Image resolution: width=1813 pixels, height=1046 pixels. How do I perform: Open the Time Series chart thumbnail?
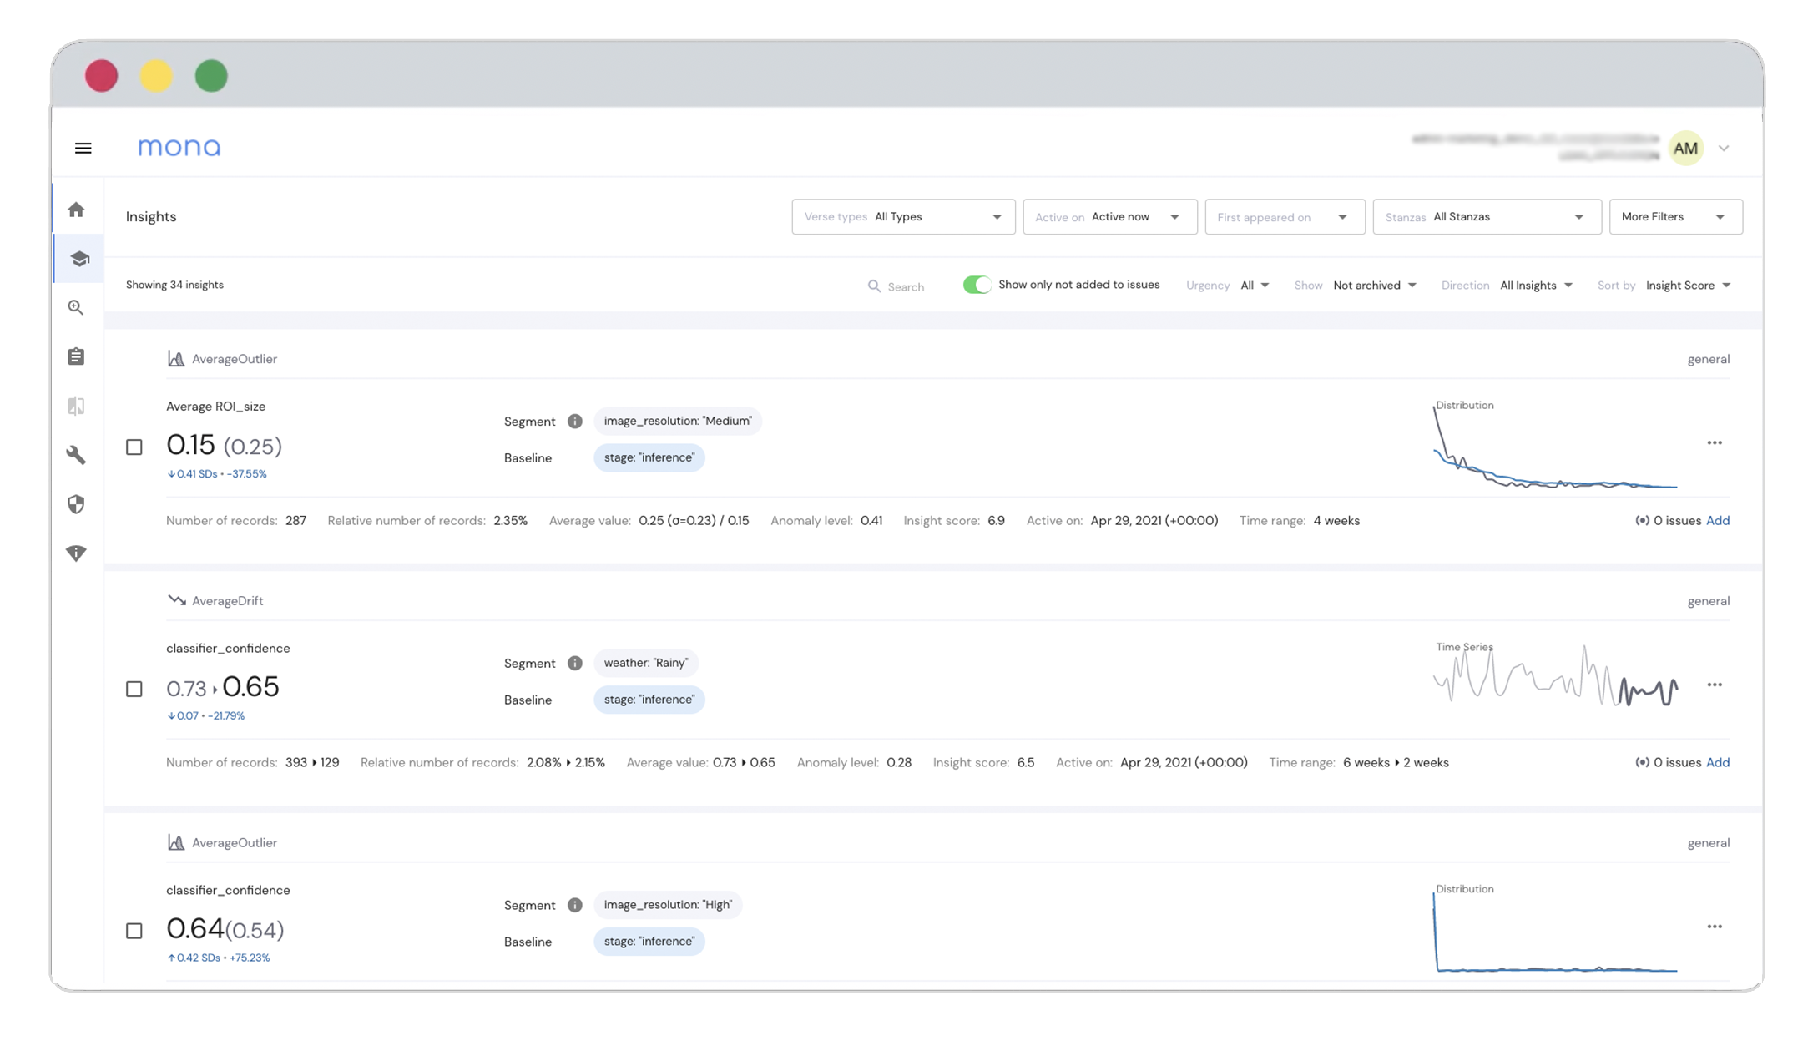tap(1554, 678)
